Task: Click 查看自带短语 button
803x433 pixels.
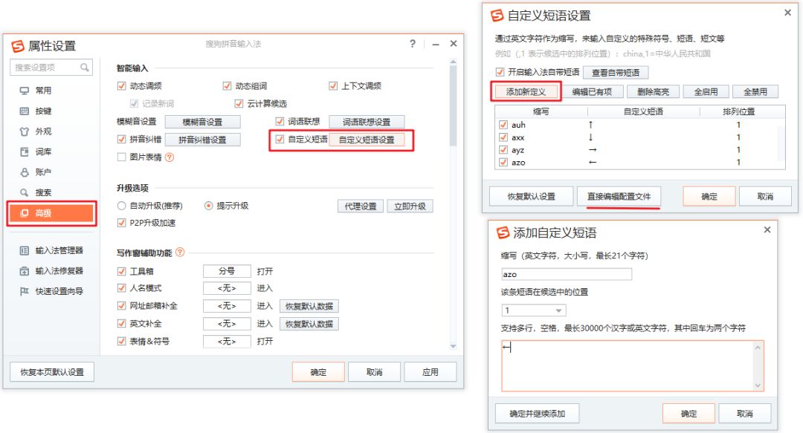Action: pos(616,73)
